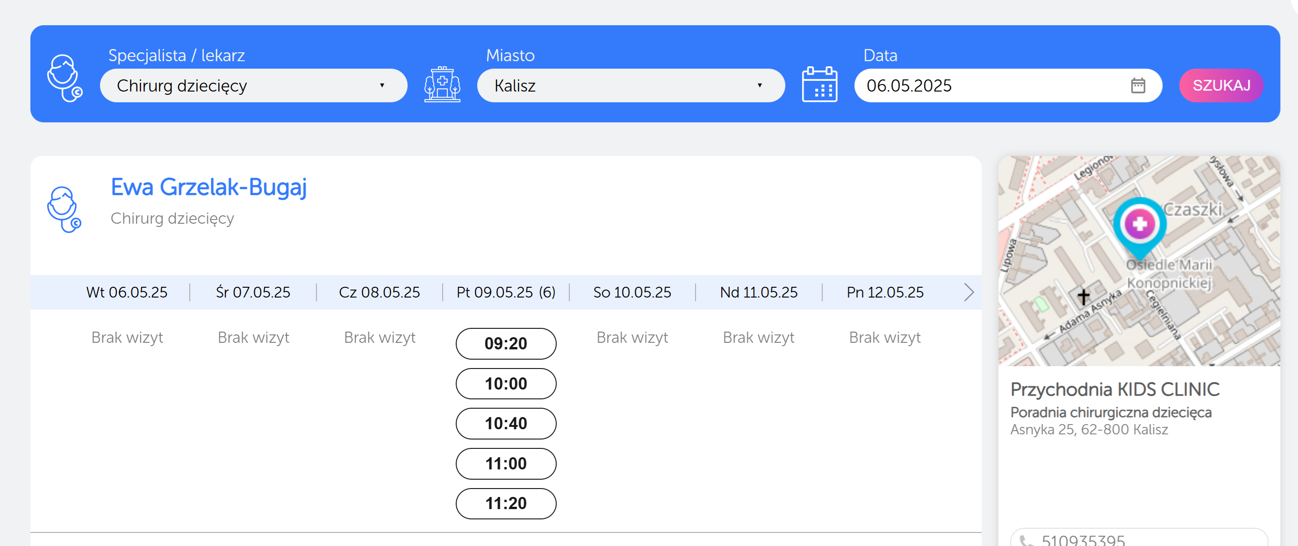
Task: Click the large calendar icon beside Data
Action: (x=819, y=85)
